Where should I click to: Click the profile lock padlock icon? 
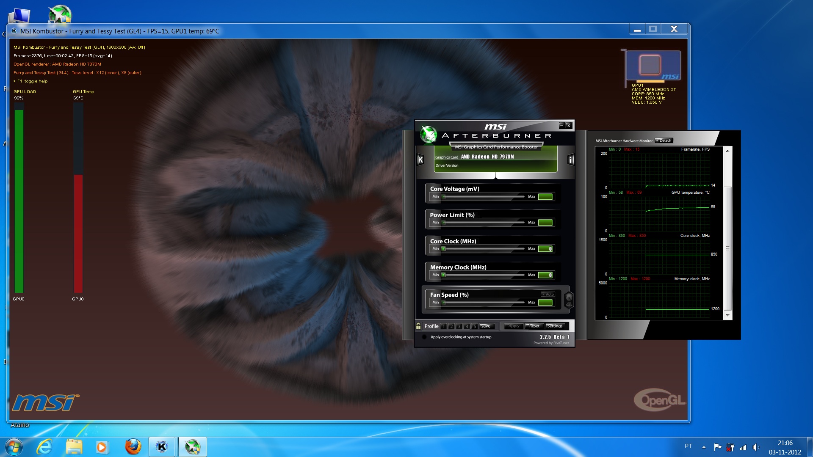pos(418,326)
